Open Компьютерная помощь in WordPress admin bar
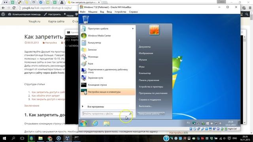Image resolution: width=253 pixels, height=142 pixels. [x=25, y=14]
